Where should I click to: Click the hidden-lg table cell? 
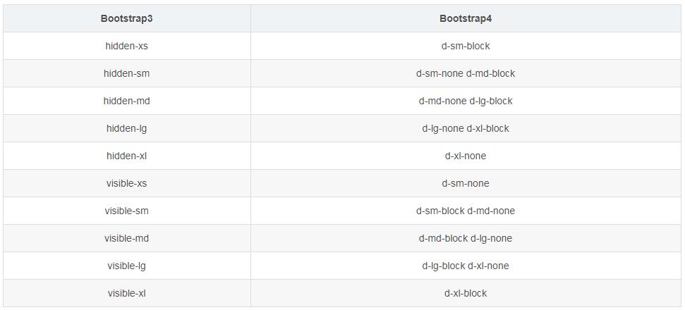(127, 128)
